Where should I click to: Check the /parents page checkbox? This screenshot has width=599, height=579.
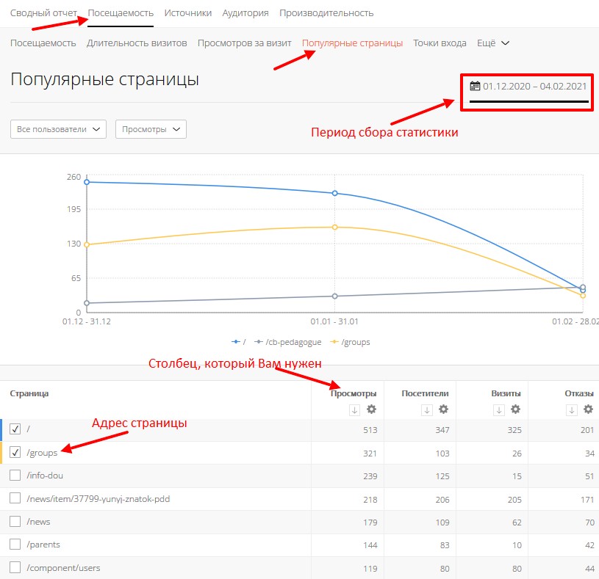click(15, 545)
